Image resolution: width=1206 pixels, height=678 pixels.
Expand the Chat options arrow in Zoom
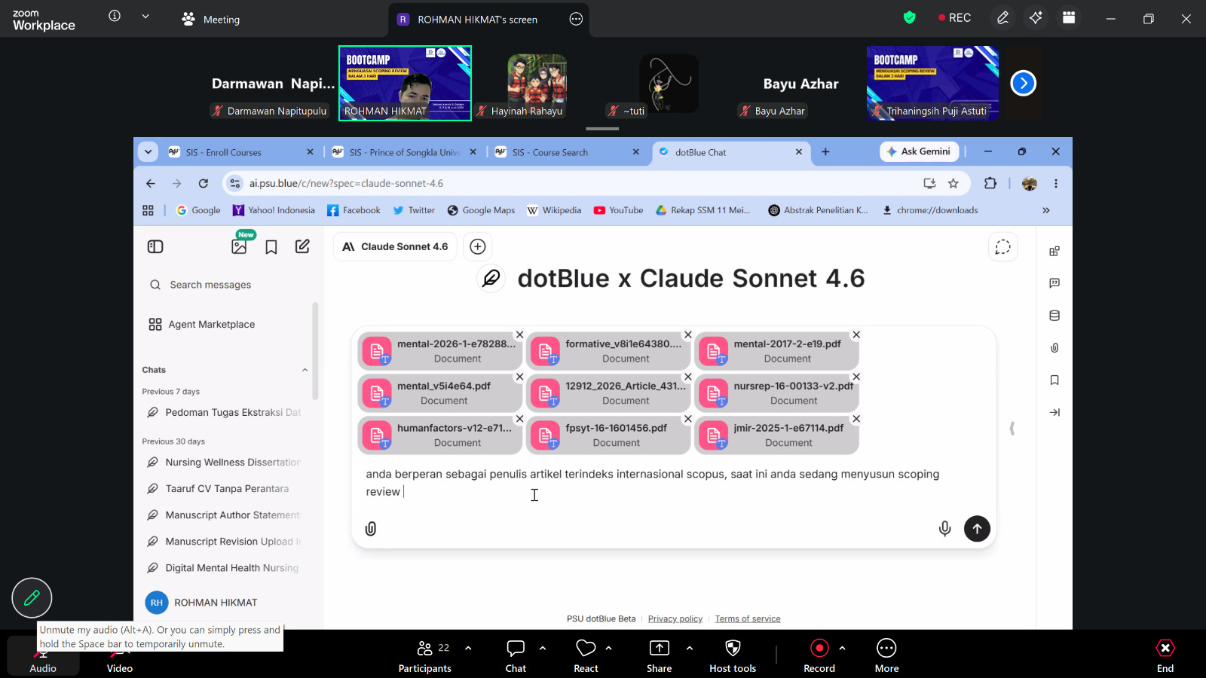pos(543,648)
